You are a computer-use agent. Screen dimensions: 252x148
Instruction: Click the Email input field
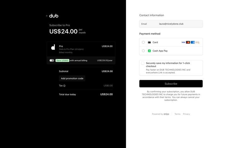pos(171,24)
